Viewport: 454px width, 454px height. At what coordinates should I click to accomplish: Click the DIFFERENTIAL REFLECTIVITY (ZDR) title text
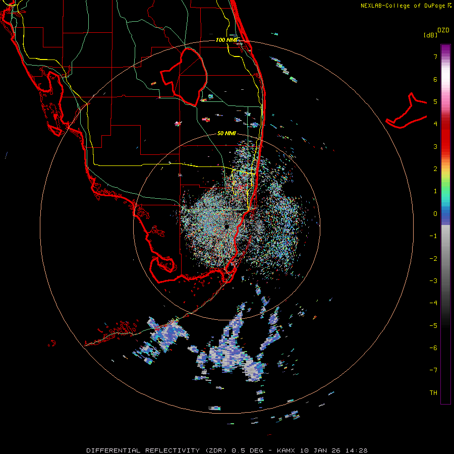157,450
